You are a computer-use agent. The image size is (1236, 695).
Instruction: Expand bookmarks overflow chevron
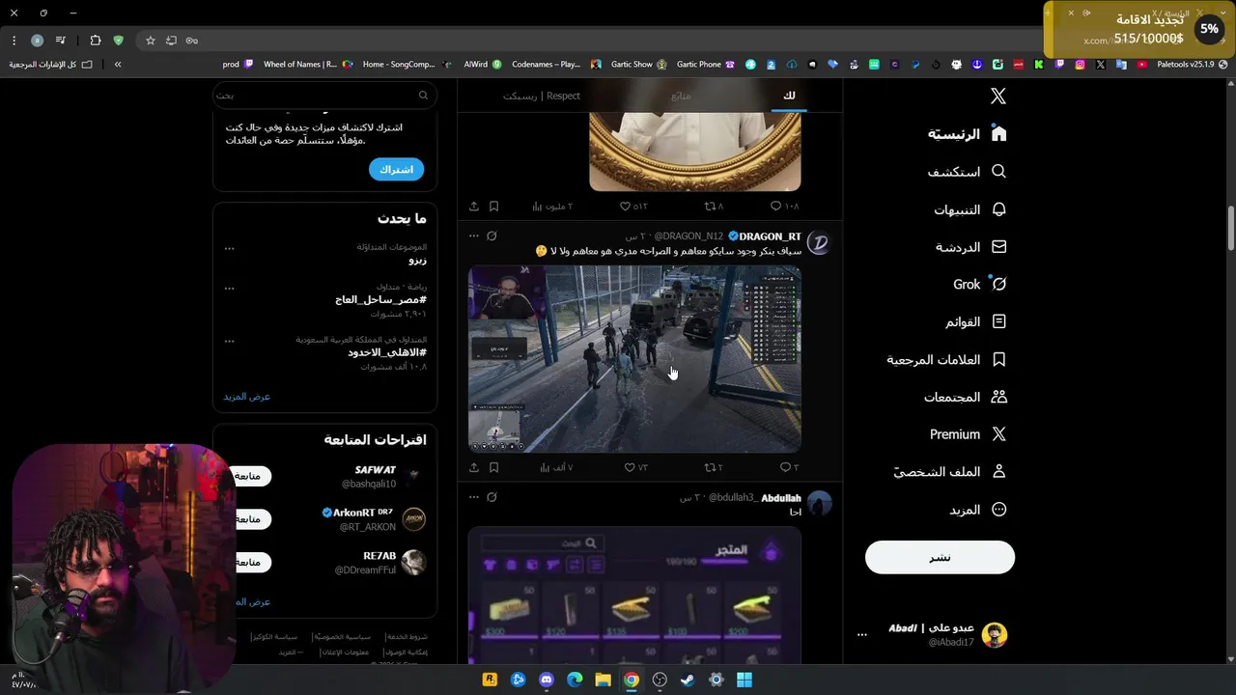coord(118,65)
